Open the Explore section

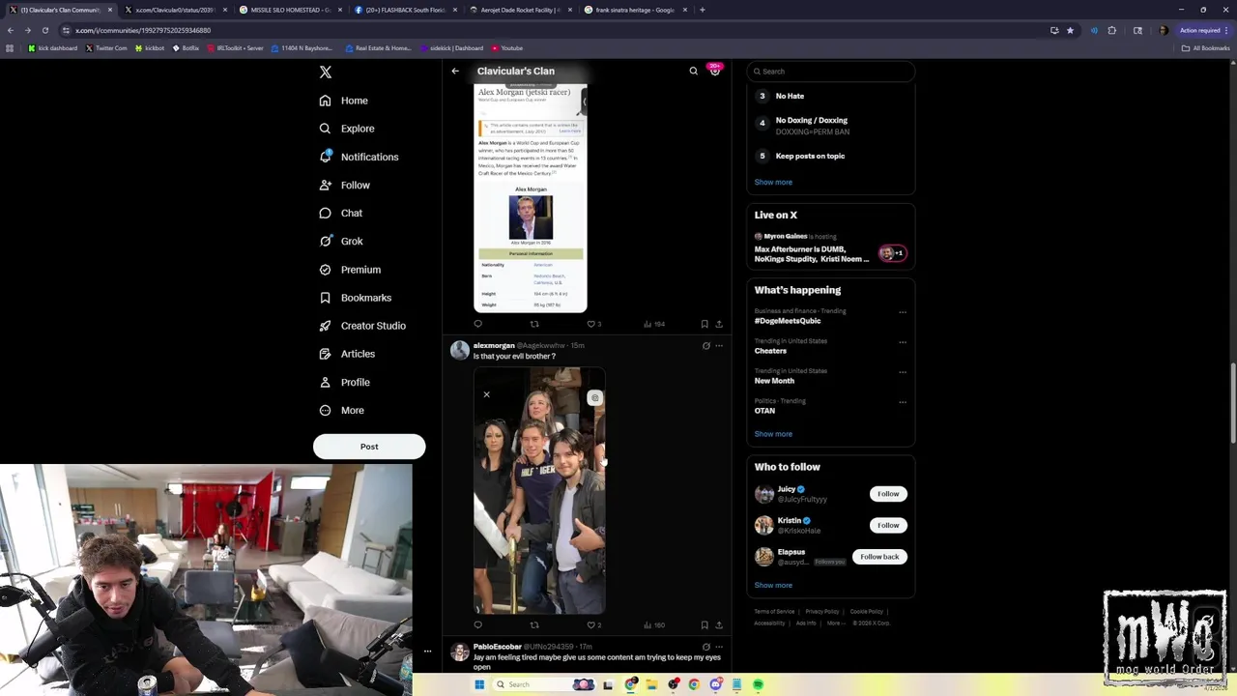click(x=346, y=129)
